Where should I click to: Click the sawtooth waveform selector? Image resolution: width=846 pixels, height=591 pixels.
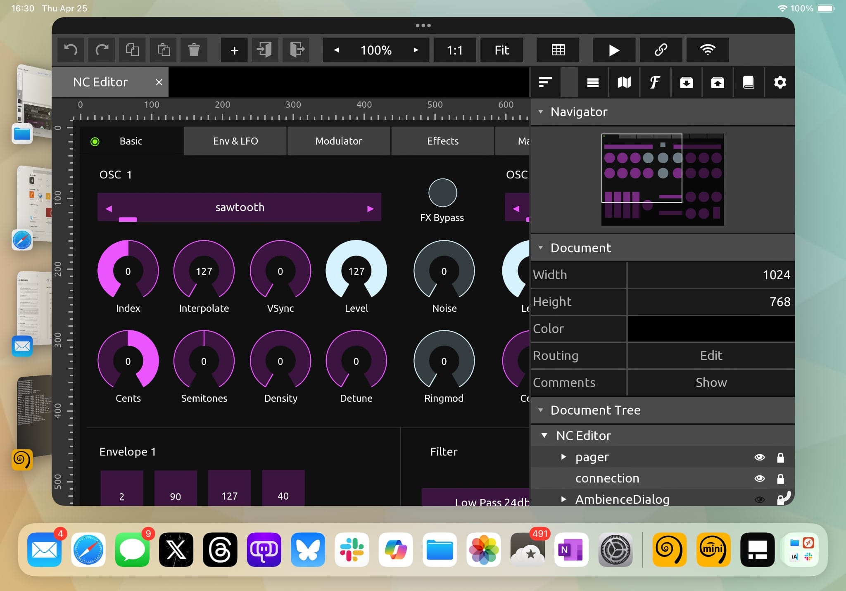click(240, 207)
